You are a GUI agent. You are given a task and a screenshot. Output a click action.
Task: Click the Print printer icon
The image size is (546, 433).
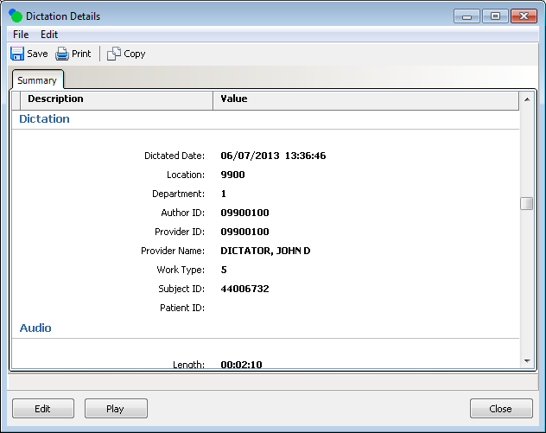(x=62, y=54)
